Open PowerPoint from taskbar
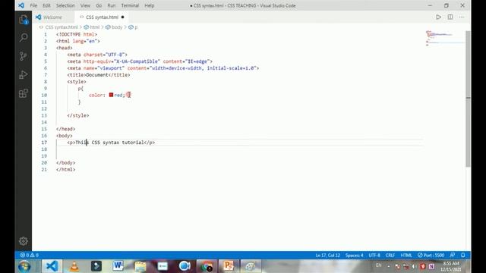486x273 pixels. pos(229,266)
